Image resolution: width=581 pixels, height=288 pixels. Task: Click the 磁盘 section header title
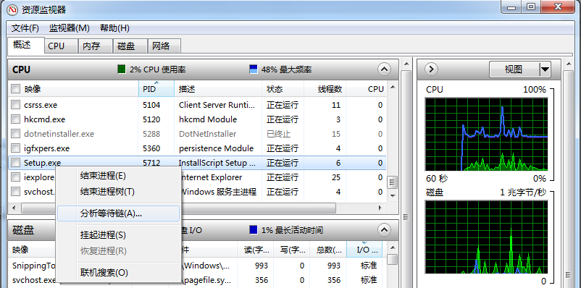click(x=23, y=230)
